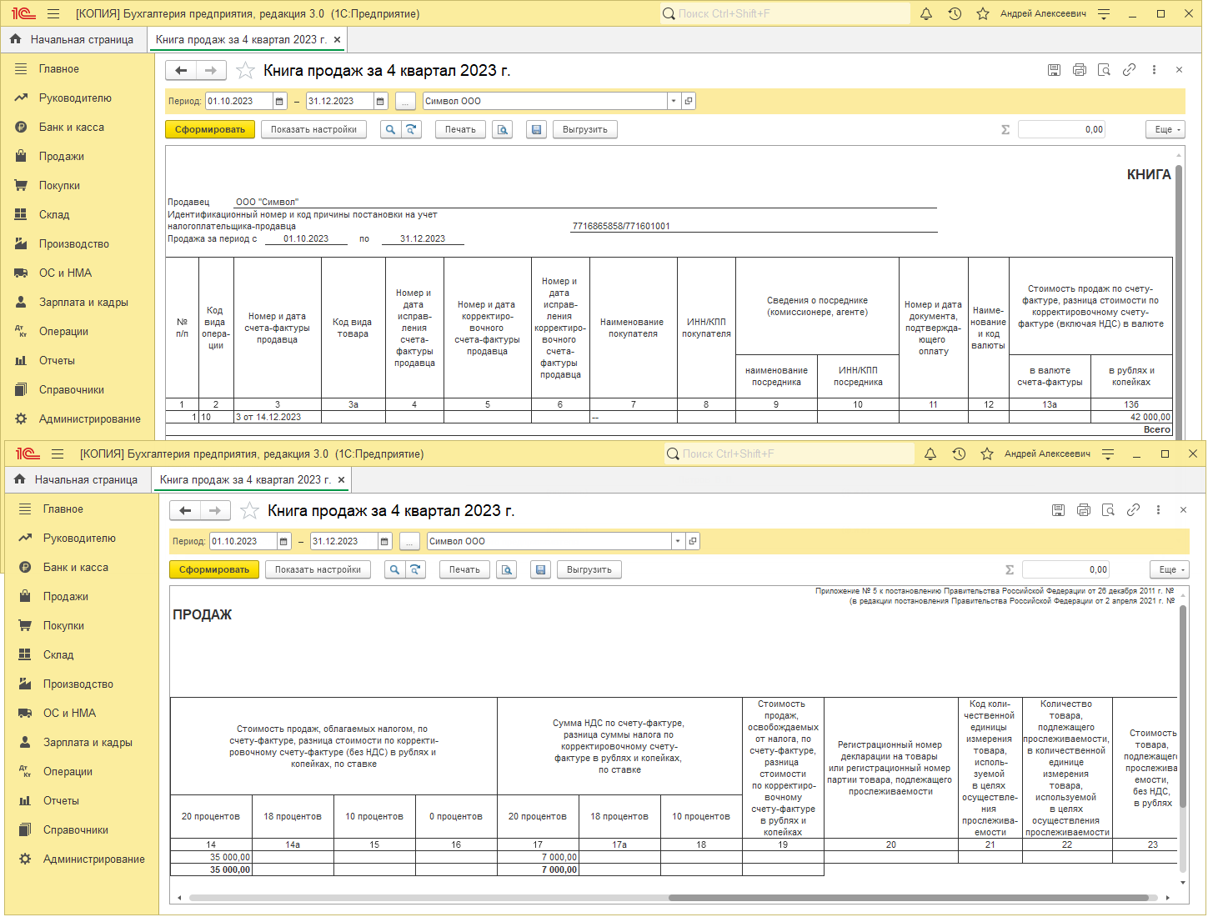Click the open organization icon in bottom window
1208x917 pixels.
coord(693,541)
